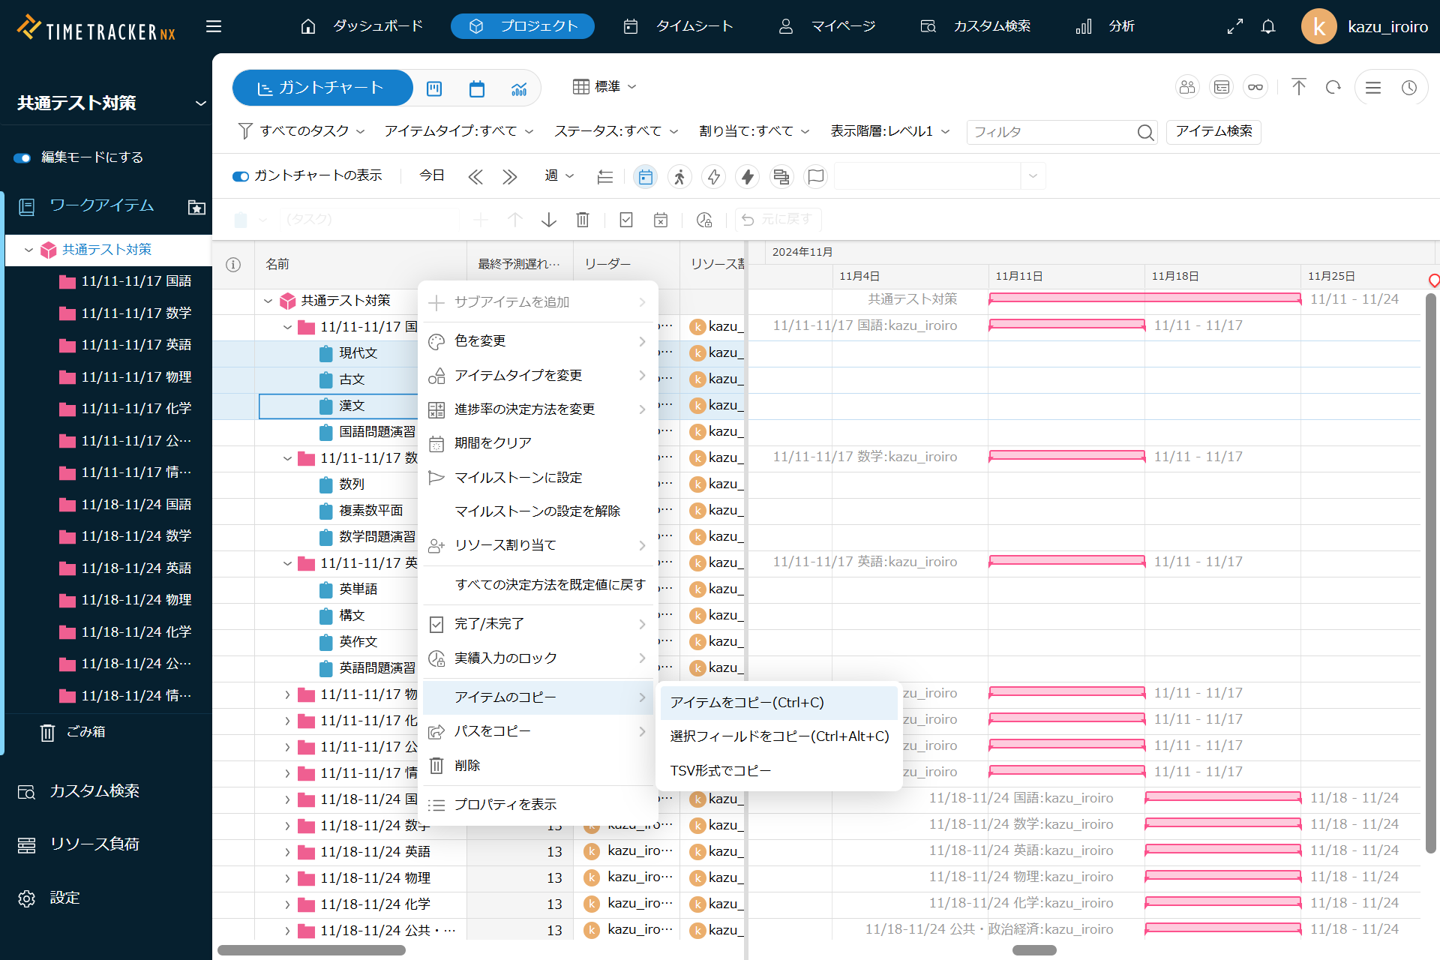
Task: Click 色を変更 color option
Action: (x=480, y=341)
